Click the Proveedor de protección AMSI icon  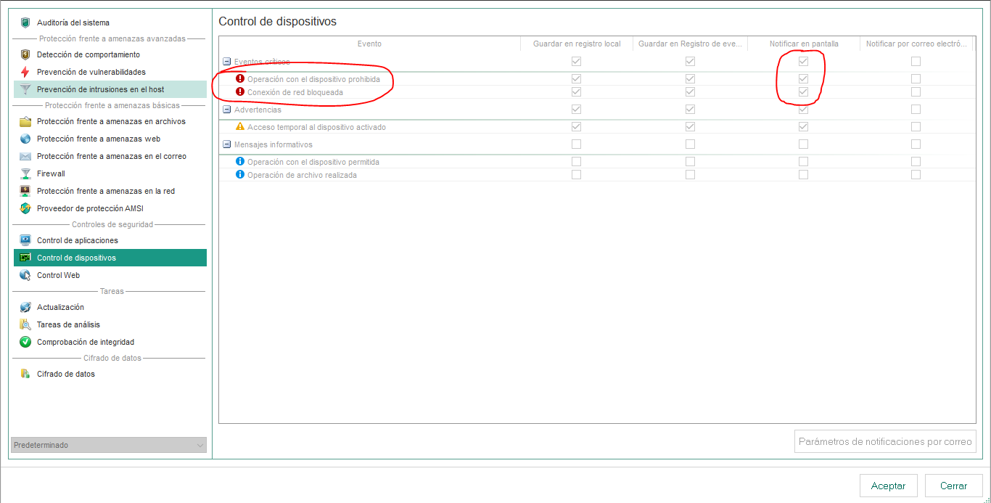pyautogui.click(x=25, y=208)
